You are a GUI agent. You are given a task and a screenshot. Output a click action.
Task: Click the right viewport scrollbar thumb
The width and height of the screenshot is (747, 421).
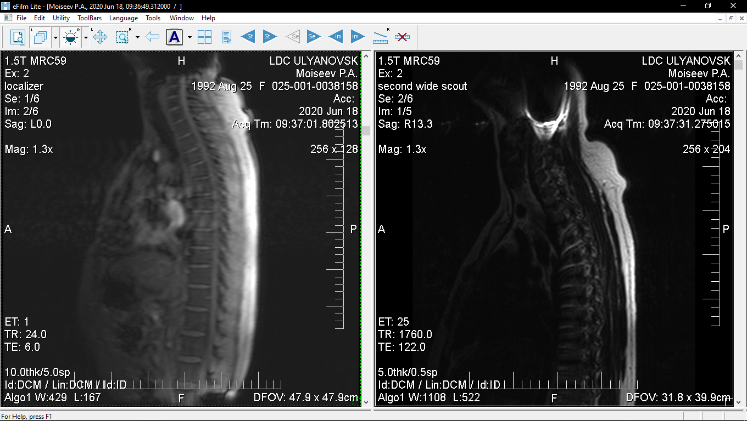pyautogui.click(x=739, y=65)
